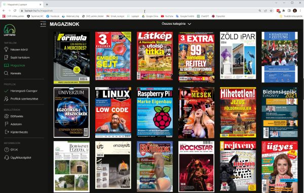The height and width of the screenshot is (193, 304).
Task: Open the További könyvjelzők bookmarks folder
Action: point(291,16)
